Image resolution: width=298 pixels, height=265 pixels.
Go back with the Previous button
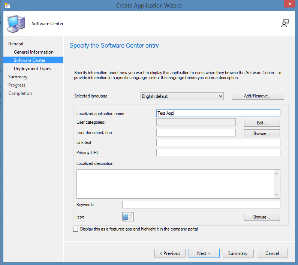tap(170, 253)
